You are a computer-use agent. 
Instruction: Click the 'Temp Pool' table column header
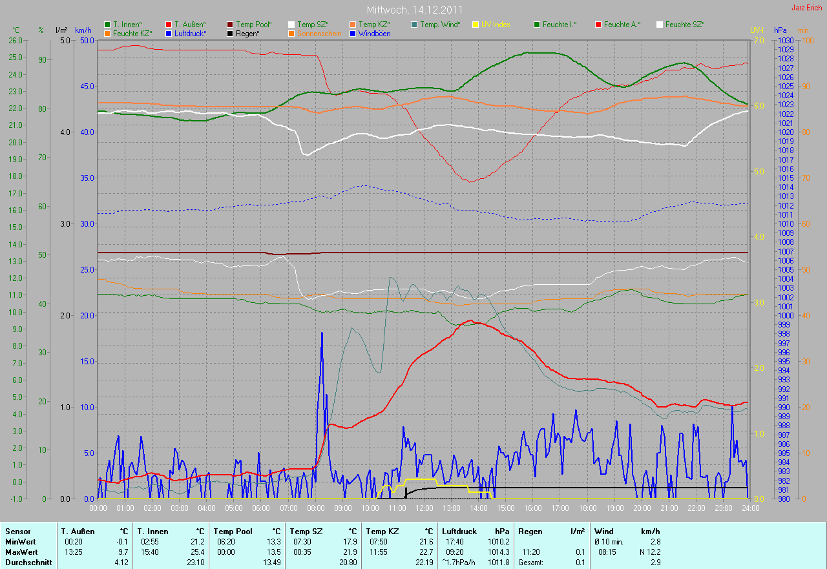pos(233,531)
